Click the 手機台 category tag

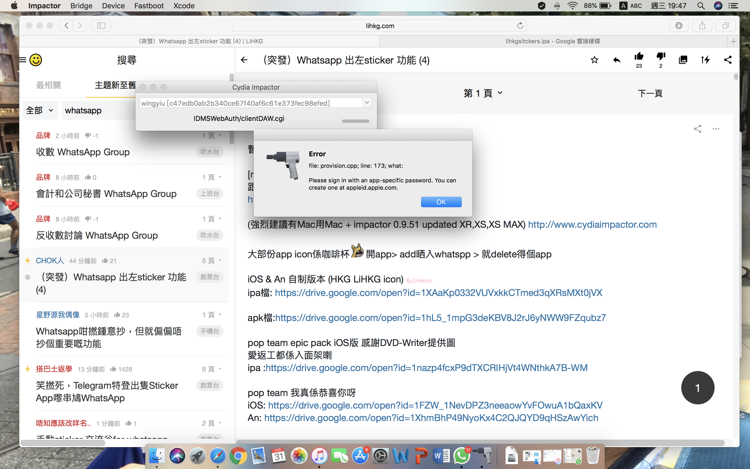pyautogui.click(x=210, y=331)
